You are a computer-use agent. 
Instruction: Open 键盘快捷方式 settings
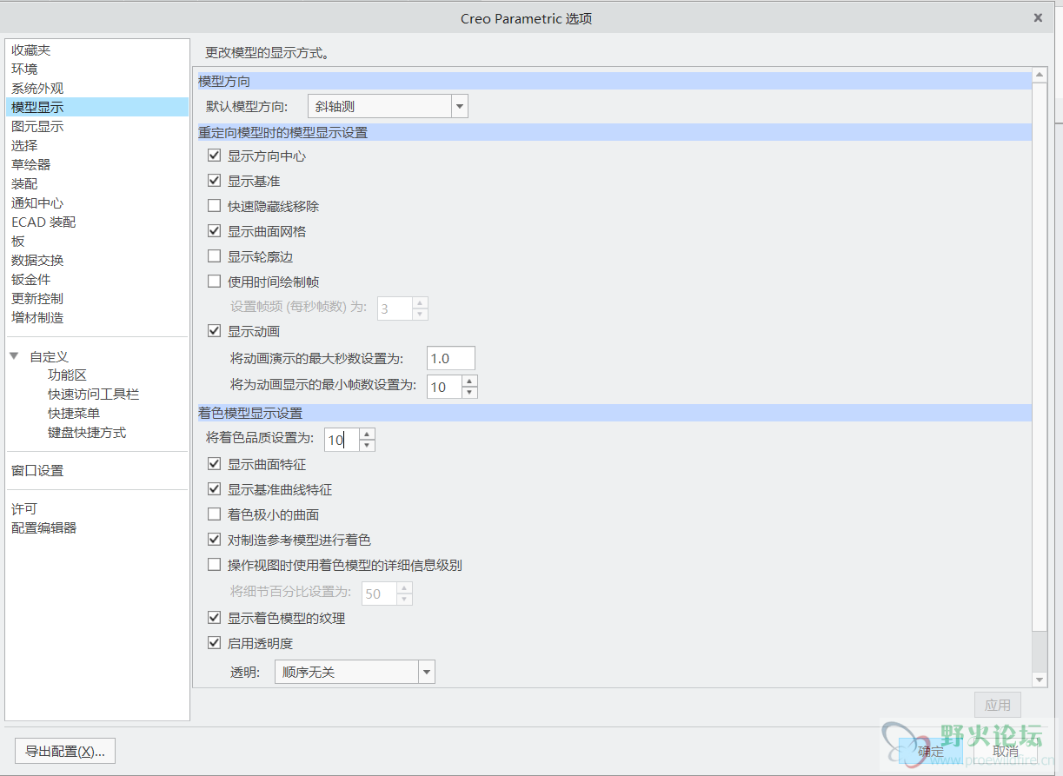pos(87,433)
